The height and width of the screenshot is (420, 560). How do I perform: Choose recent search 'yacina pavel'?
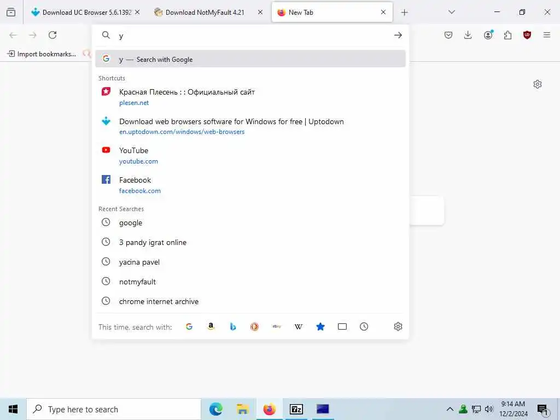click(250, 262)
